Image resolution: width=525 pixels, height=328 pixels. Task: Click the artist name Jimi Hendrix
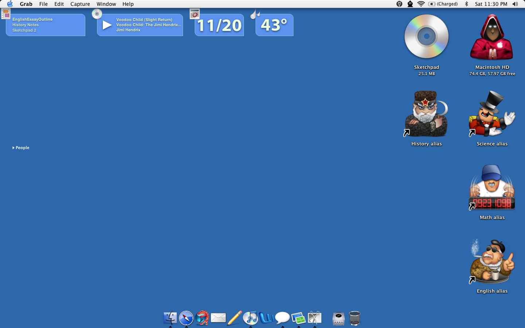point(128,30)
